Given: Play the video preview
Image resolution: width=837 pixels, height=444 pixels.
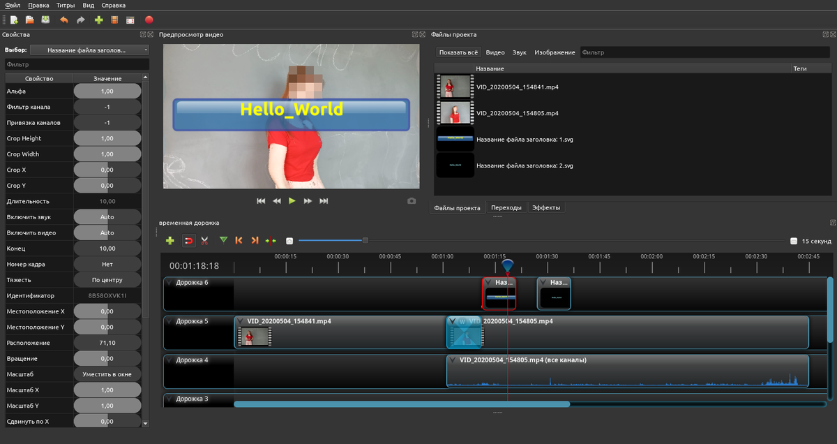Looking at the screenshot, I should [x=292, y=201].
